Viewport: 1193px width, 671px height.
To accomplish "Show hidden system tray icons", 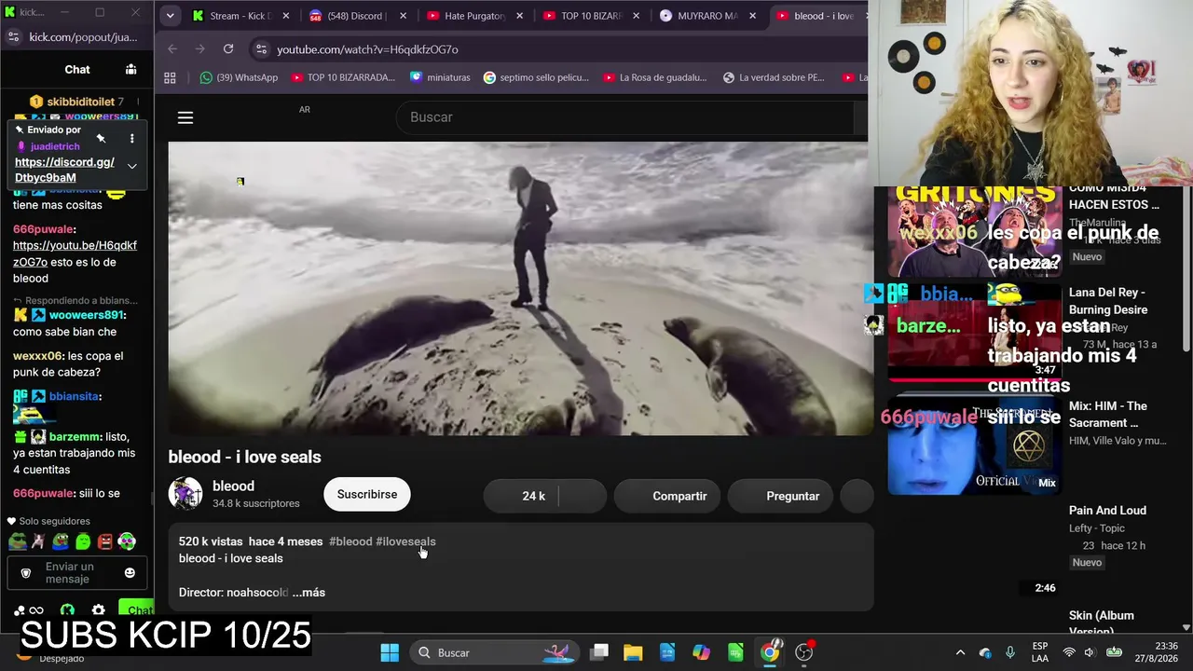I will [x=960, y=652].
